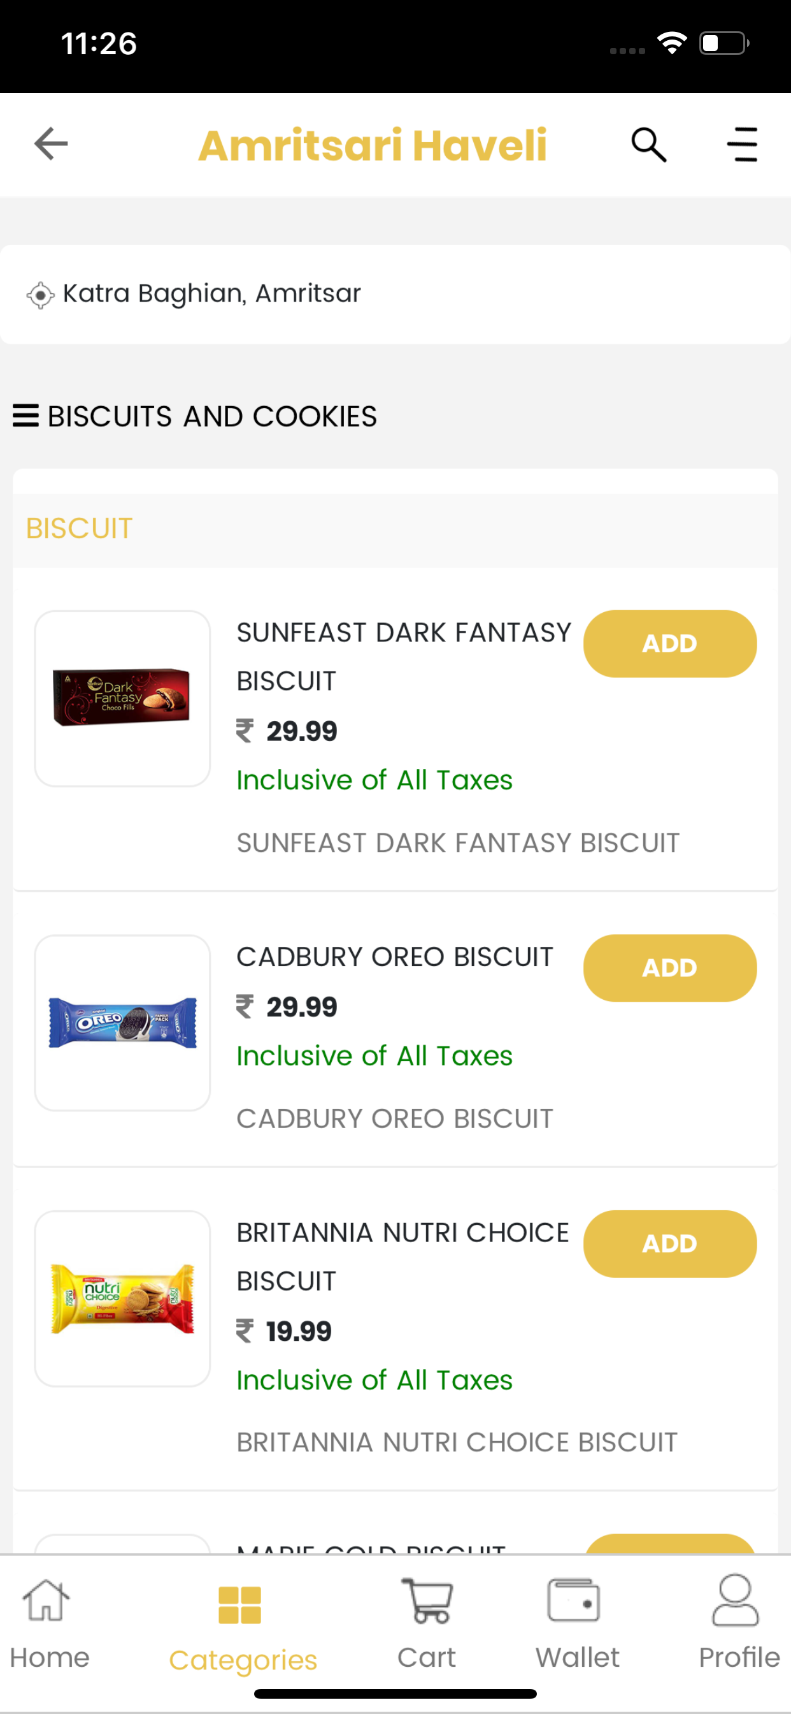This screenshot has width=791, height=1714.
Task: Open the Wallet icon
Action: [x=574, y=1601]
